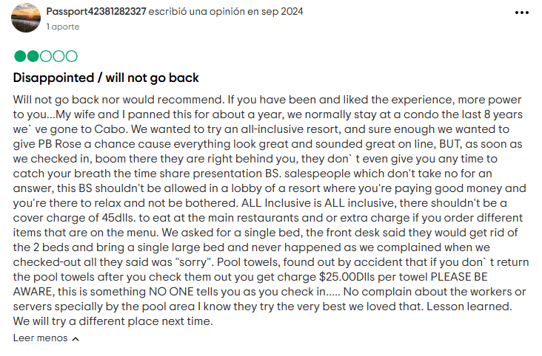Open the three-dot review options menu
Viewport: 542px width, 356px height.
pos(521,13)
